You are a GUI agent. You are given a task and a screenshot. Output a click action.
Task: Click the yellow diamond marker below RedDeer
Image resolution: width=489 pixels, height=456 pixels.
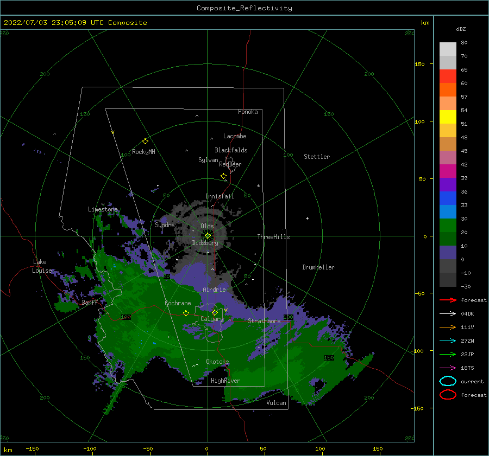tap(224, 176)
